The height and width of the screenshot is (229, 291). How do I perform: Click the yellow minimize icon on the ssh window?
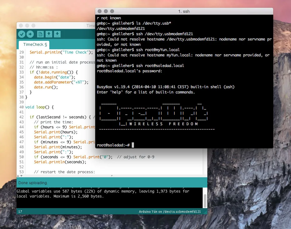[x=105, y=11]
